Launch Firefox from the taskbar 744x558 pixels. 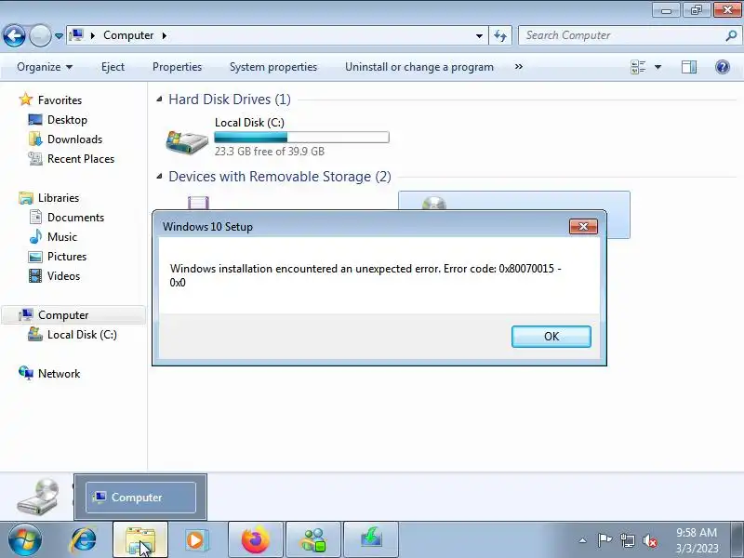tap(255, 540)
